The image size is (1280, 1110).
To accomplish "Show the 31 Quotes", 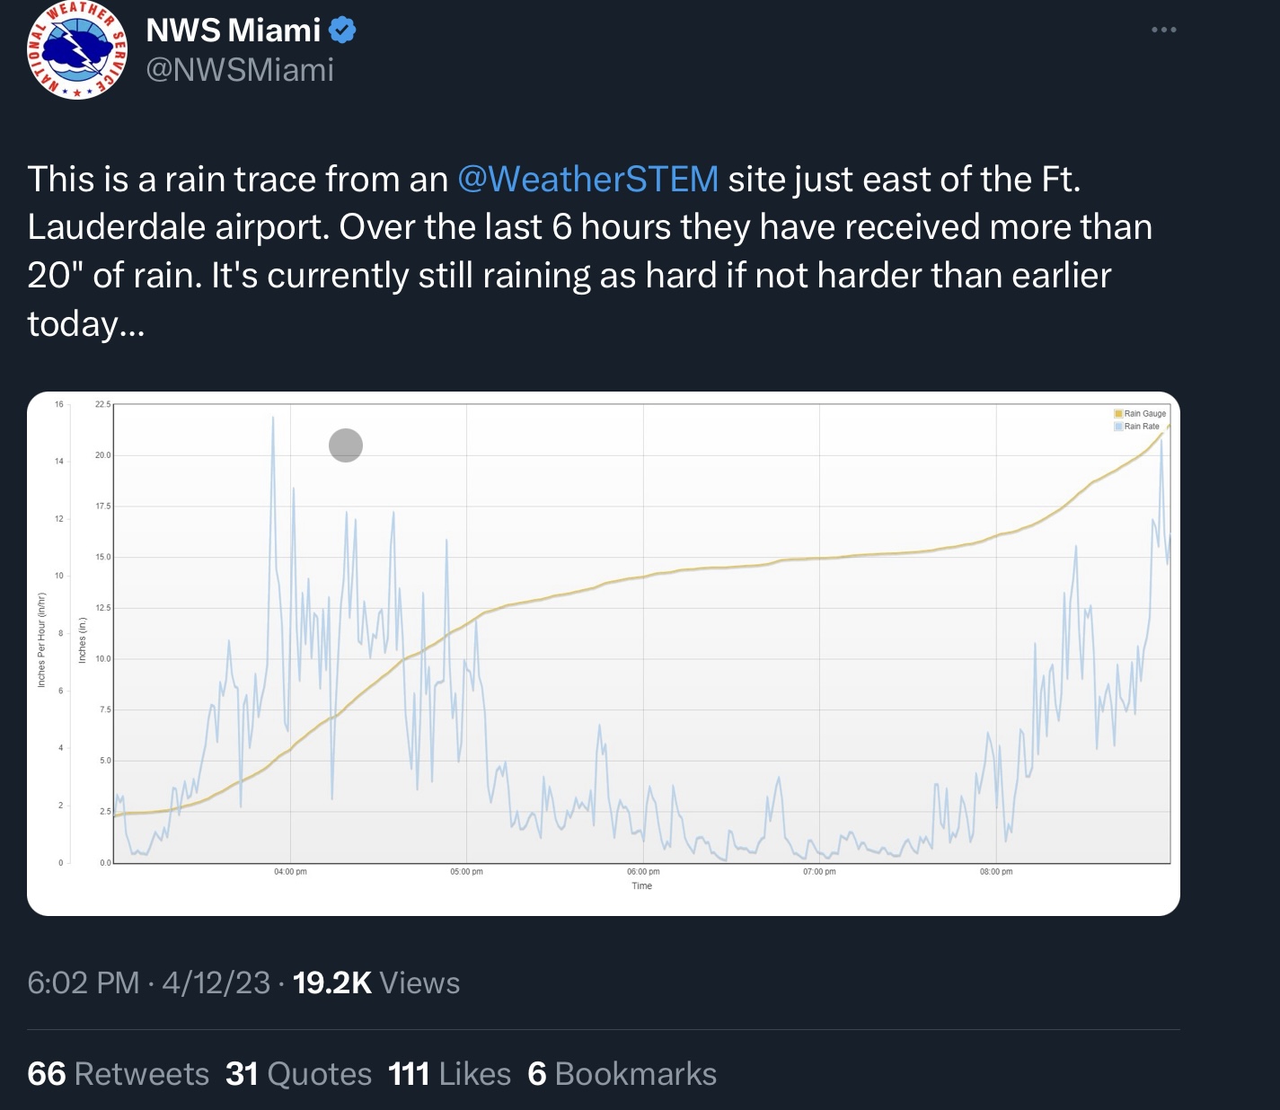I will click(298, 1074).
